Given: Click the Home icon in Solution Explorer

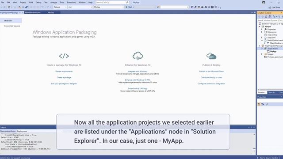Looking at the screenshot, I should click(266, 17).
